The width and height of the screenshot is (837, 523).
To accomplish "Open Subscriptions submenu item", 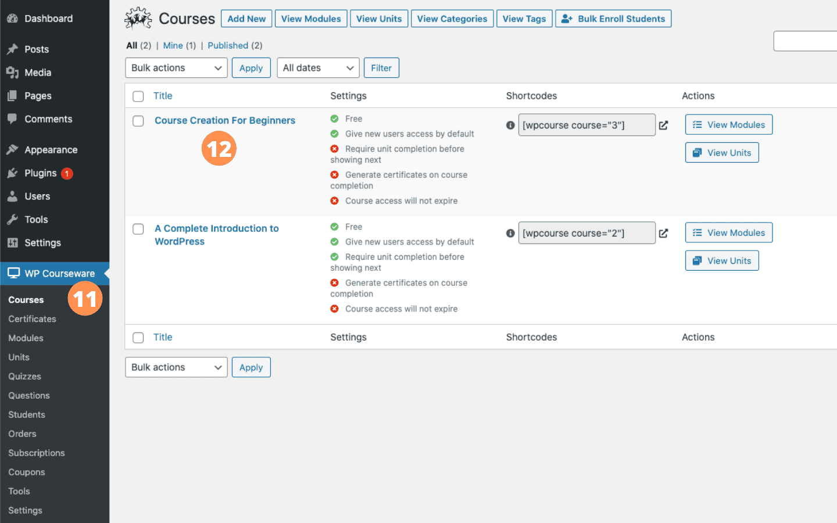I will (37, 453).
